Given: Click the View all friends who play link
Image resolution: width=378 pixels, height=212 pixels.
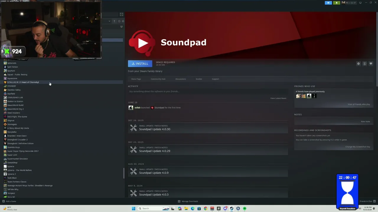Looking at the screenshot, I should point(359,104).
